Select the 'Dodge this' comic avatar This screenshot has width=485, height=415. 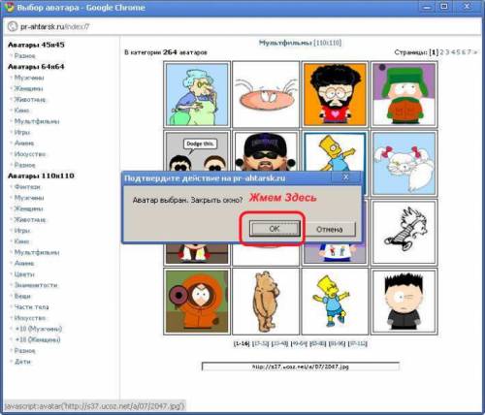point(197,151)
